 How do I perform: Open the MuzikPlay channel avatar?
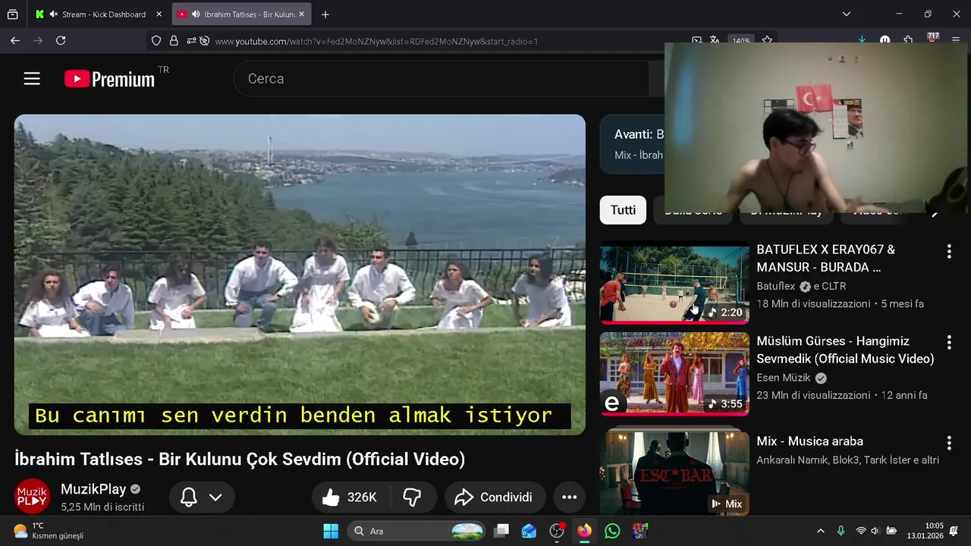pos(33,497)
